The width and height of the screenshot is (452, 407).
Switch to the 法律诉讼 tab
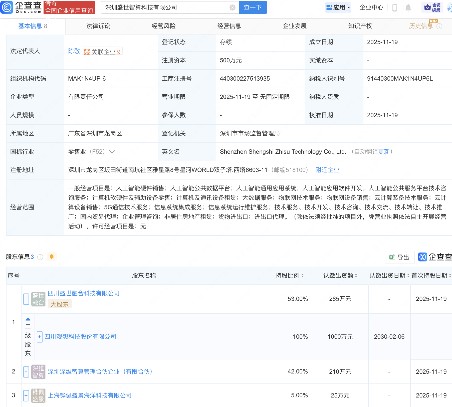pos(98,26)
